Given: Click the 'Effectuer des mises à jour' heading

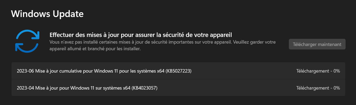Looking at the screenshot, I should (x=141, y=35).
